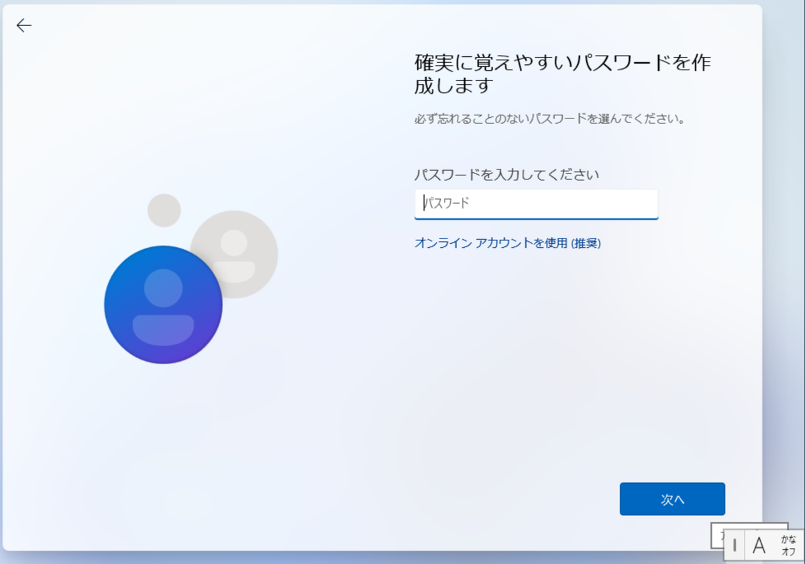
Task: Select the blue user avatar icon
Action: point(163,305)
